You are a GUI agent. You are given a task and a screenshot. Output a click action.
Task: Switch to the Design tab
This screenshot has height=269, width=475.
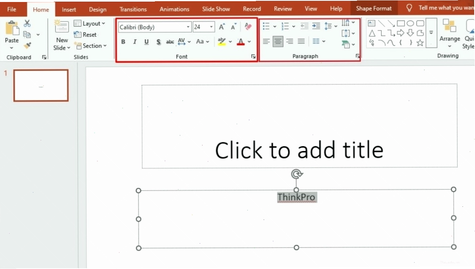click(x=97, y=10)
